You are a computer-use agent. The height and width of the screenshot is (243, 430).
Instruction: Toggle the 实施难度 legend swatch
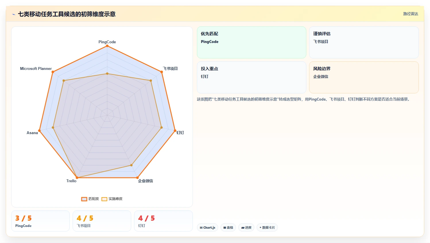104,199
